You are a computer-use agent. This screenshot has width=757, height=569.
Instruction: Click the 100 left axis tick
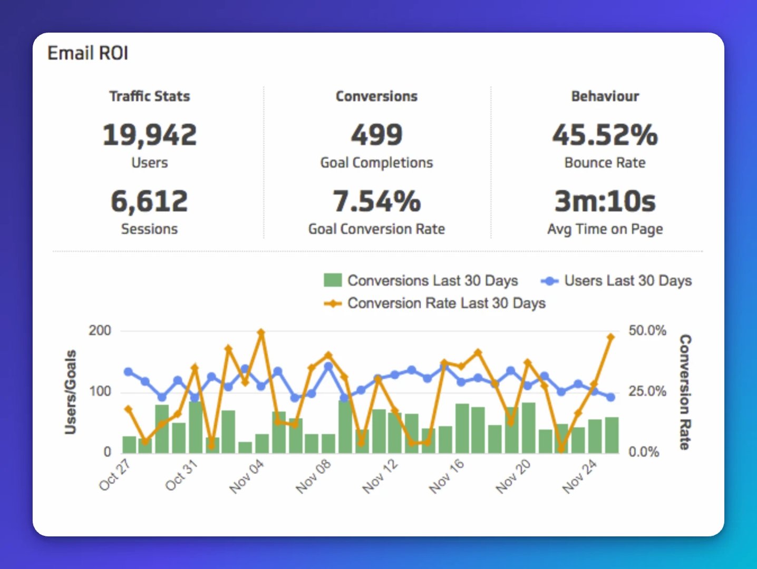[100, 391]
